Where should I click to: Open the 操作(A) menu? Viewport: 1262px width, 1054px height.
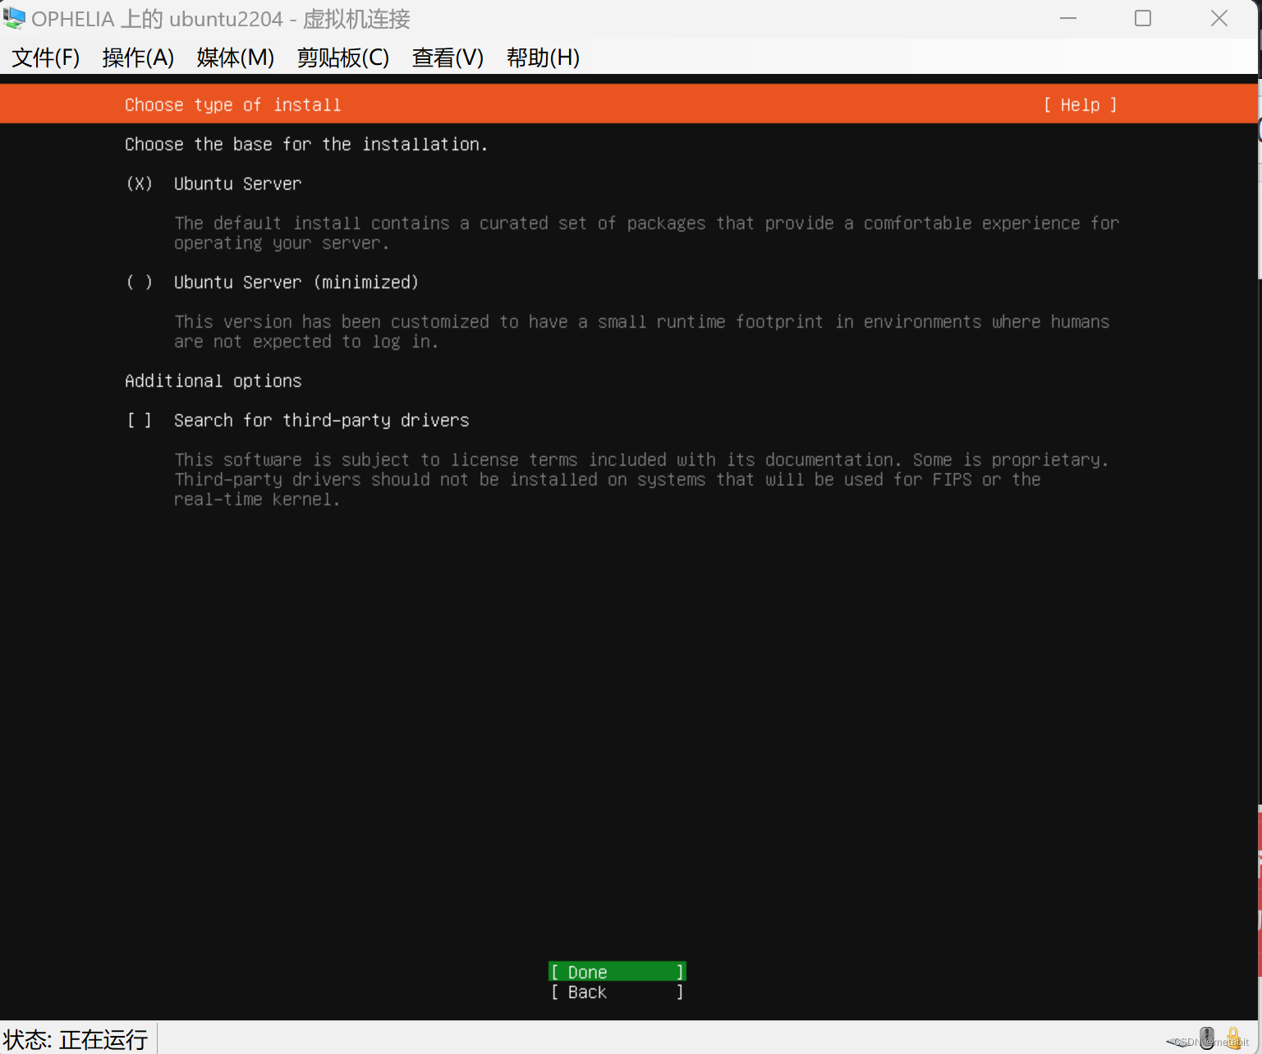138,58
